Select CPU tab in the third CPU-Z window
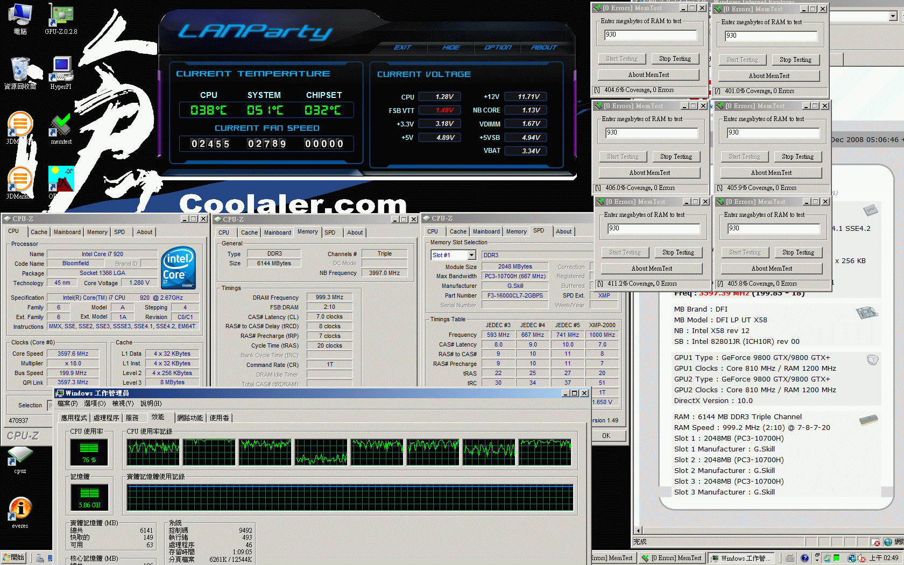Viewport: 904px width, 565px height. [x=433, y=231]
